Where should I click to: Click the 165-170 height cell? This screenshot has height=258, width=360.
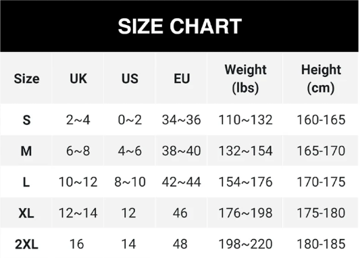click(321, 151)
